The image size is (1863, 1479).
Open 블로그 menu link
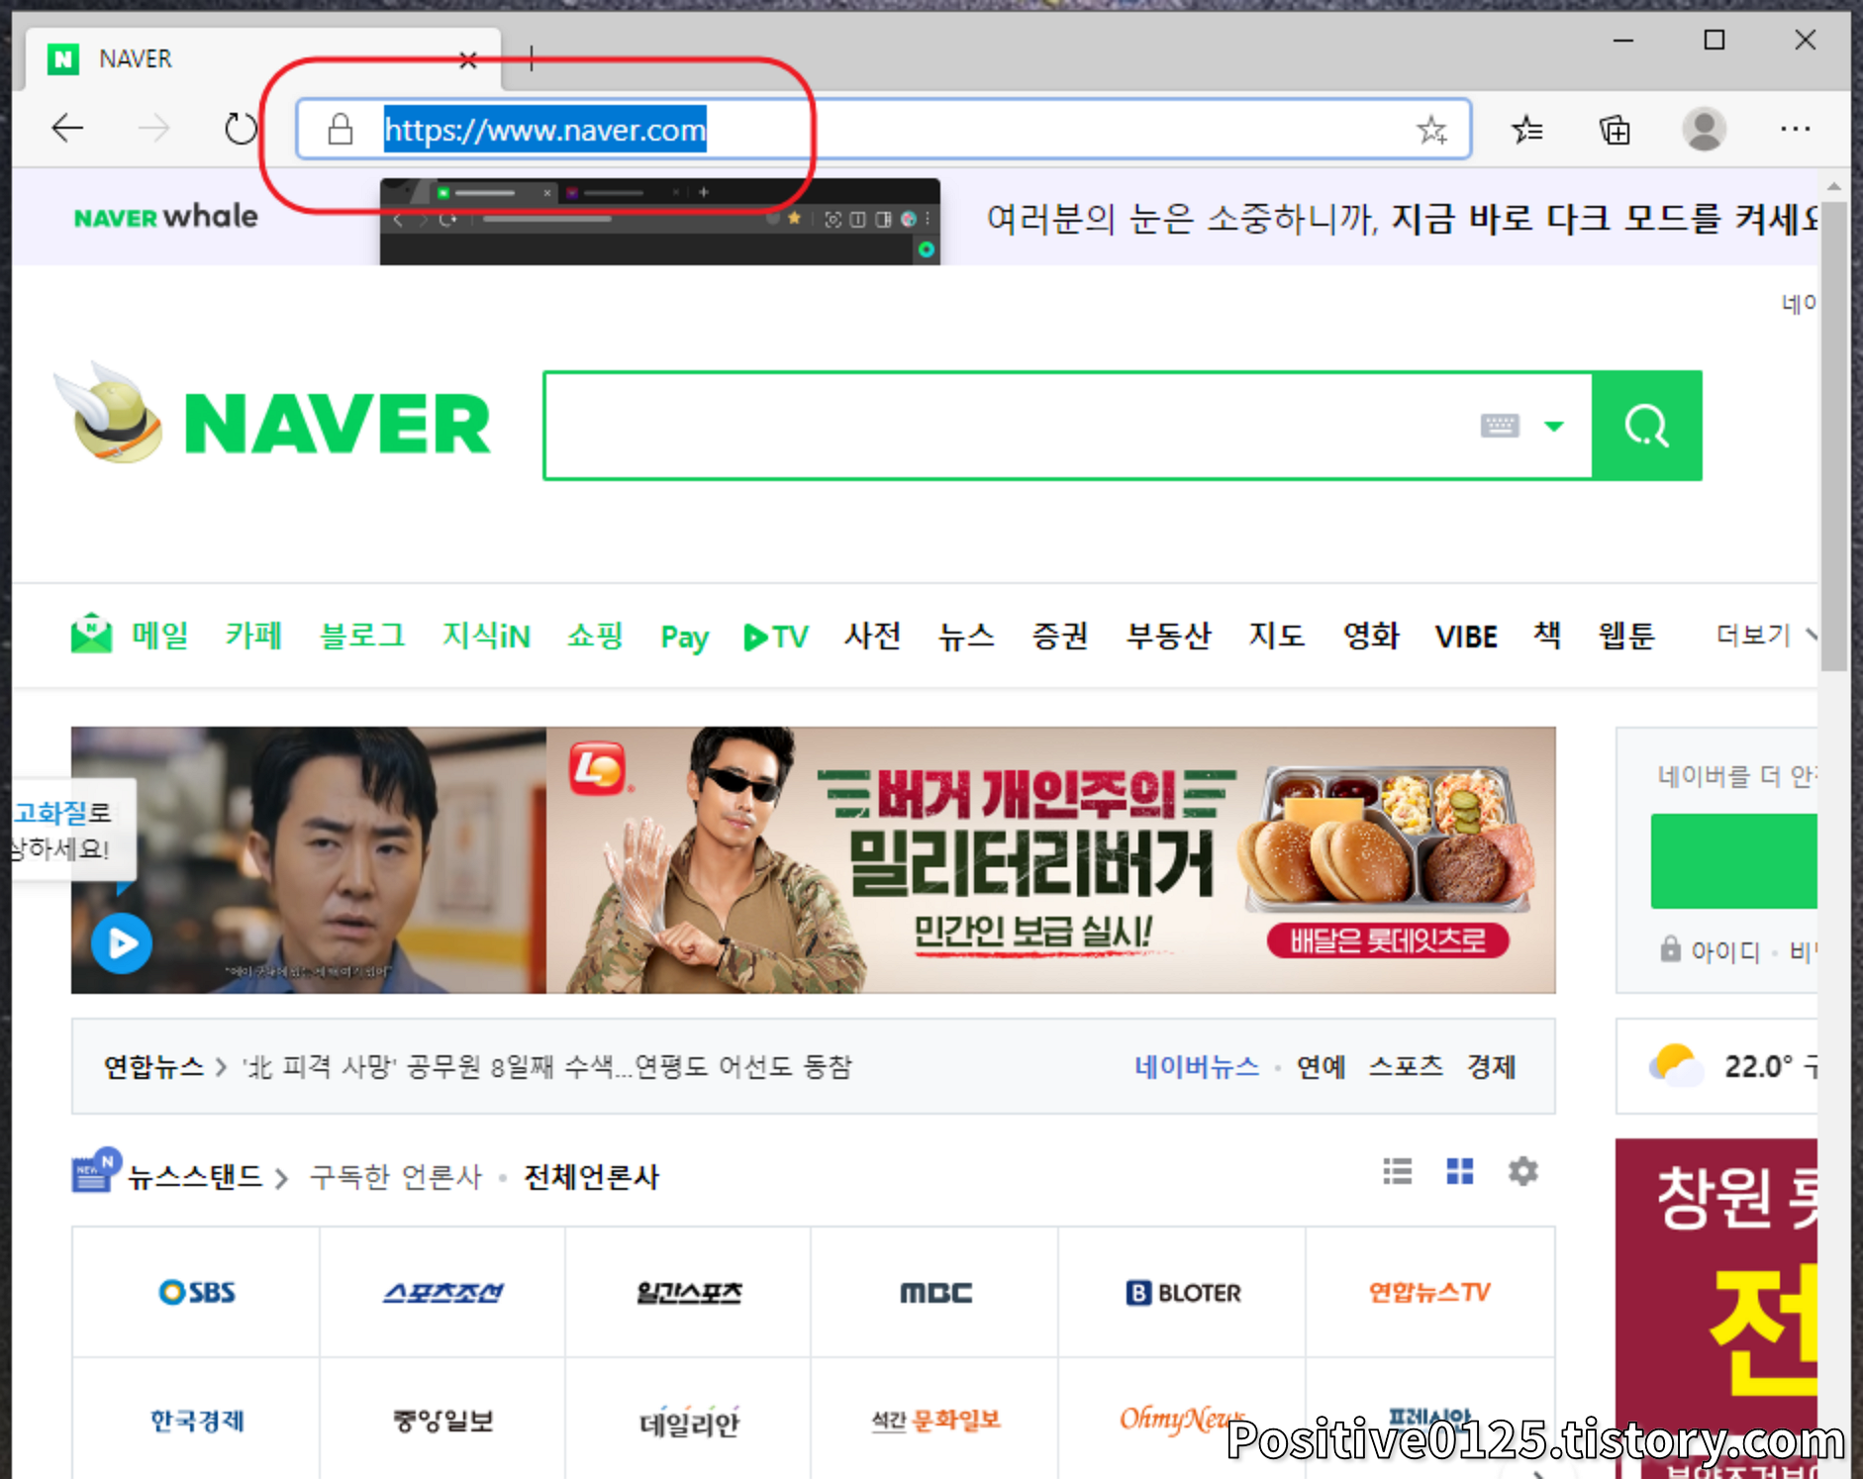pos(362,635)
